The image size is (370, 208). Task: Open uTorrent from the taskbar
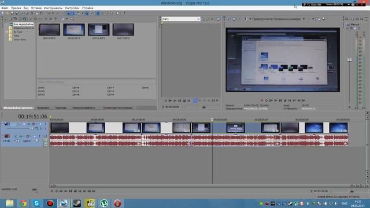click(x=104, y=203)
